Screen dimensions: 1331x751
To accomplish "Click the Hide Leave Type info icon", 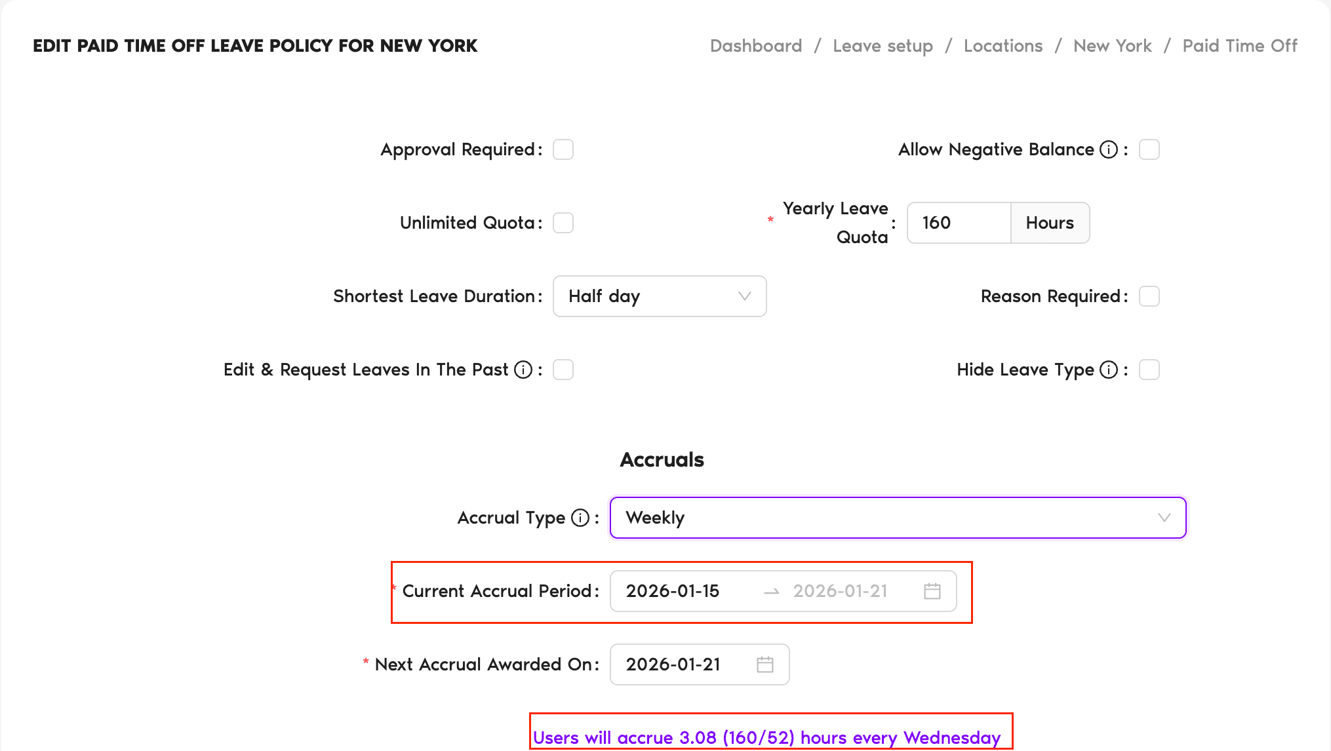I will pyautogui.click(x=1108, y=369).
